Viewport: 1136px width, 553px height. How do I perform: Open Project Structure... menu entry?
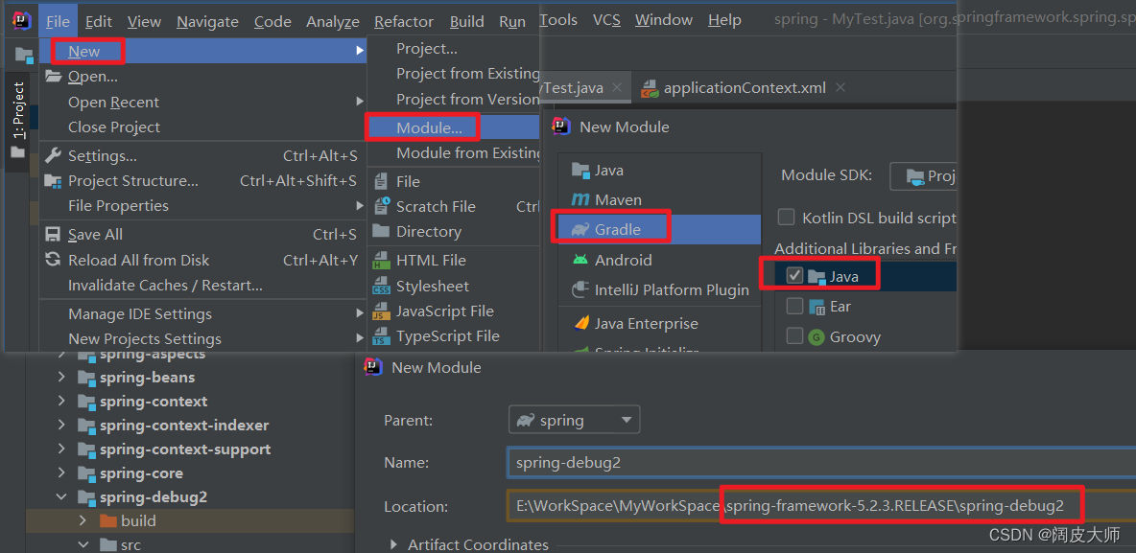pos(202,181)
